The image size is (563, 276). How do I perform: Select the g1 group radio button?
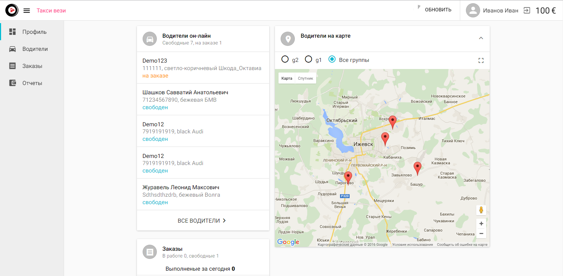308,59
